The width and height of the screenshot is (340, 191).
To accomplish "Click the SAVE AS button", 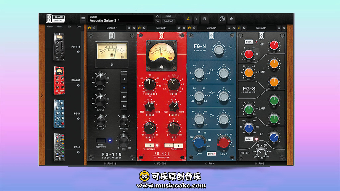I will coord(168,21).
